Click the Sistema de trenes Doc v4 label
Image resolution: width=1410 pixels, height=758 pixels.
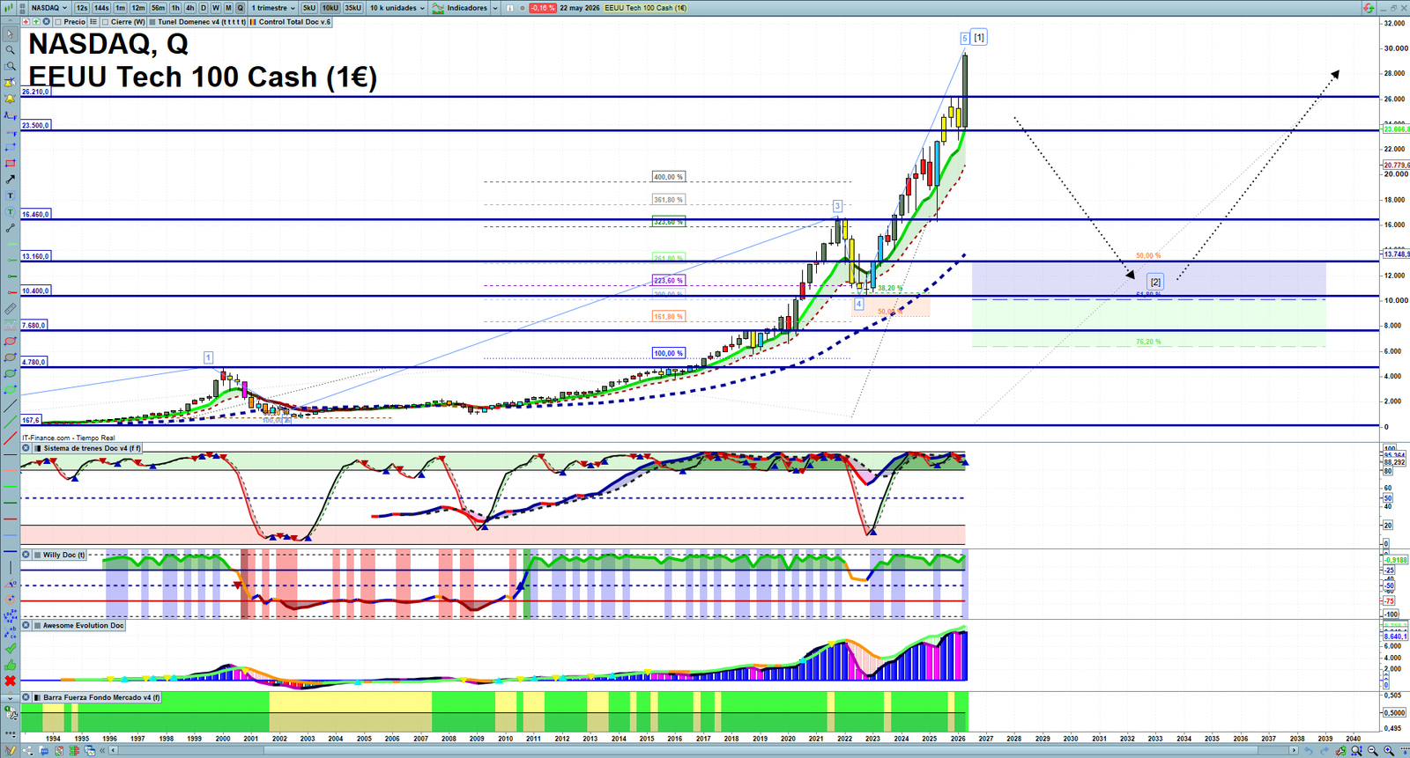(92, 448)
